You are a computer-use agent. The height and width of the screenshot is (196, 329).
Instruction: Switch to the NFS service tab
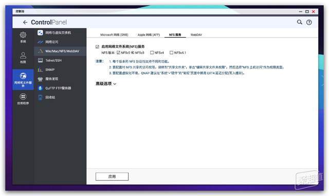[175, 34]
